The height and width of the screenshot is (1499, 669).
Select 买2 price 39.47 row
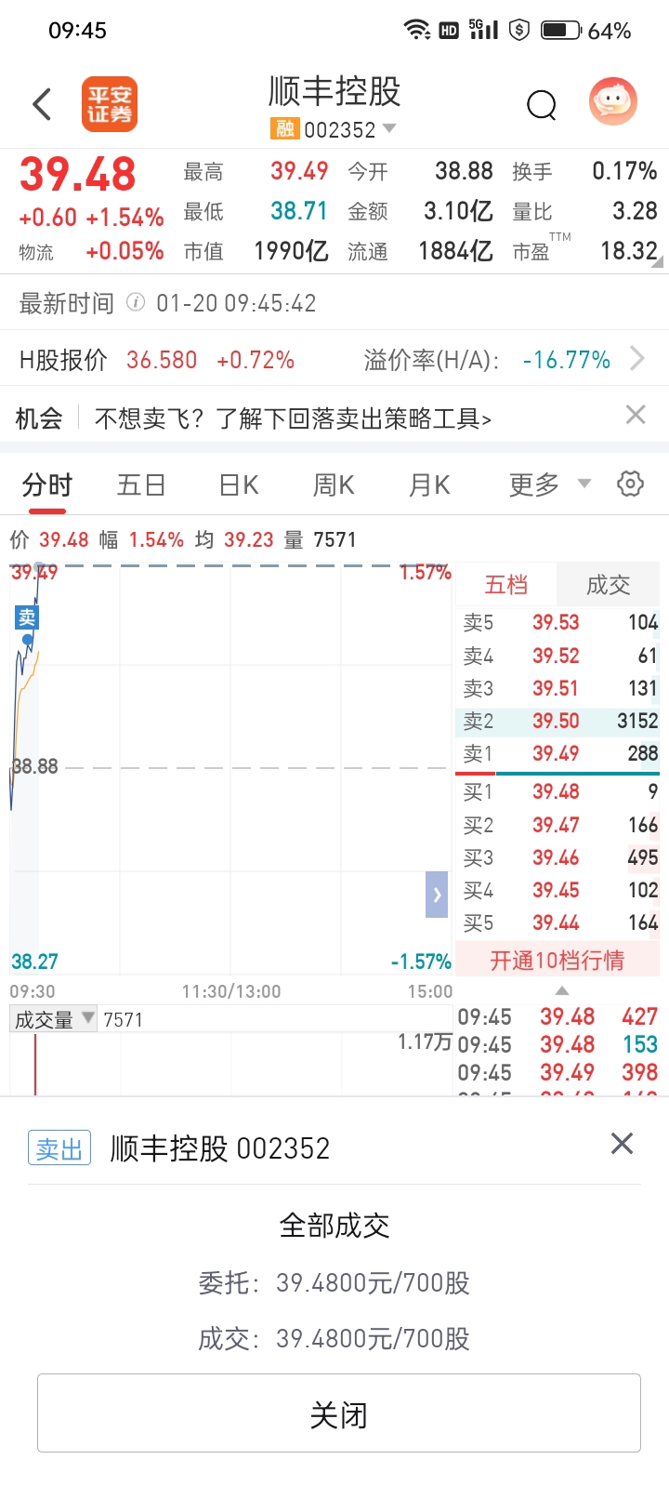click(557, 825)
